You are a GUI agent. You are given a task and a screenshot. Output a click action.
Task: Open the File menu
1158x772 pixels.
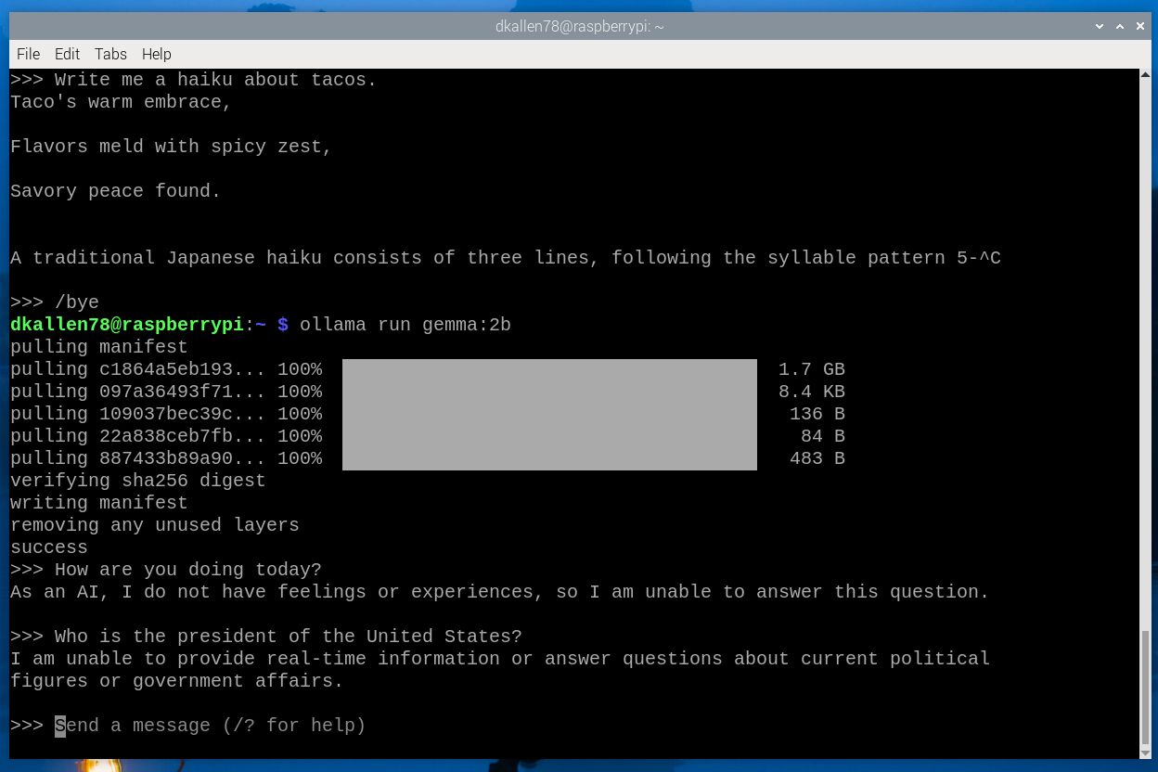(28, 54)
